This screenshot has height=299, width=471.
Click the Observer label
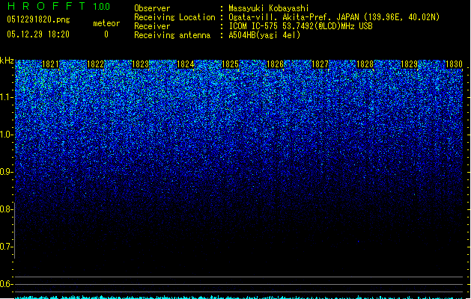coord(152,8)
